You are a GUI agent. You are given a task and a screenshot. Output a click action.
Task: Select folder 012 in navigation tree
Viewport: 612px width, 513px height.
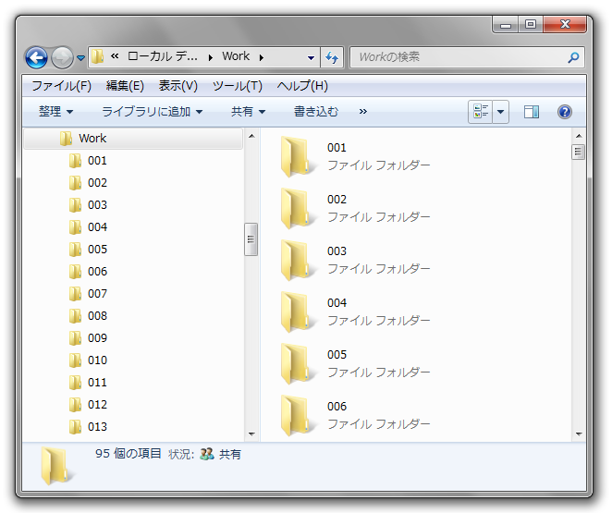pos(88,405)
